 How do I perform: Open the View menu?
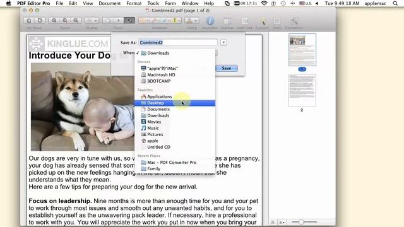(88, 3)
